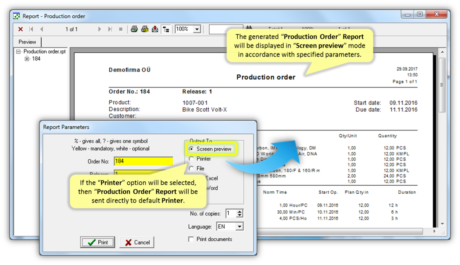Click the Print report printer icon
The width and height of the screenshot is (460, 265).
pyautogui.click(x=134, y=29)
